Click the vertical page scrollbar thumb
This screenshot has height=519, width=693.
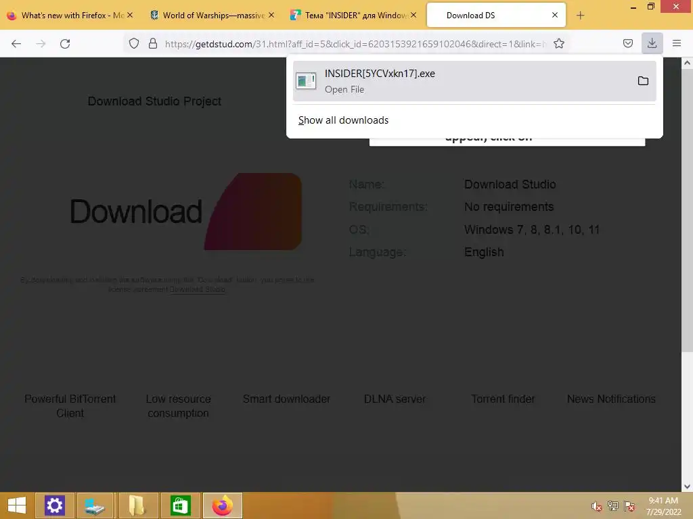point(687,210)
